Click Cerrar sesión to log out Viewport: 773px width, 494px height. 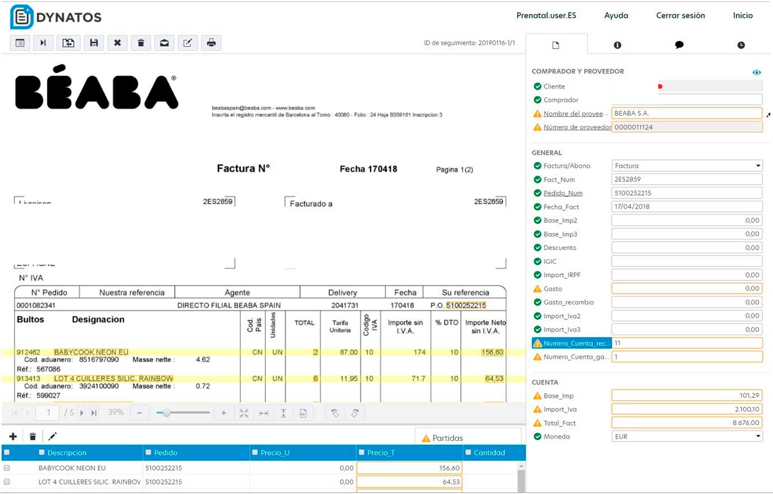point(681,15)
